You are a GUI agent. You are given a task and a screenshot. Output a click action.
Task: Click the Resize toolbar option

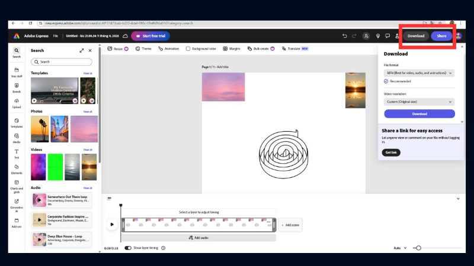tap(118, 48)
